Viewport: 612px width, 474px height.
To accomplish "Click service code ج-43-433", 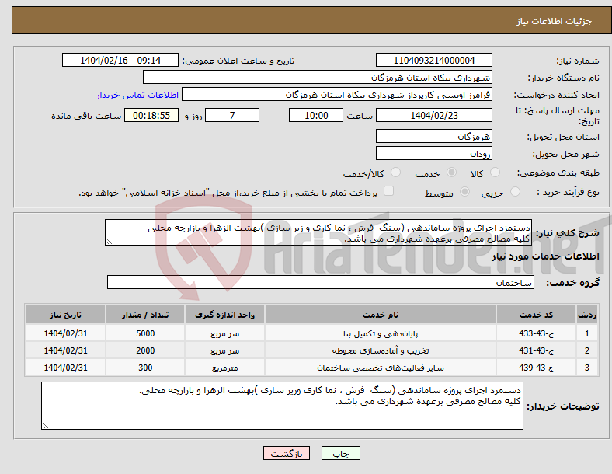I will [537, 333].
